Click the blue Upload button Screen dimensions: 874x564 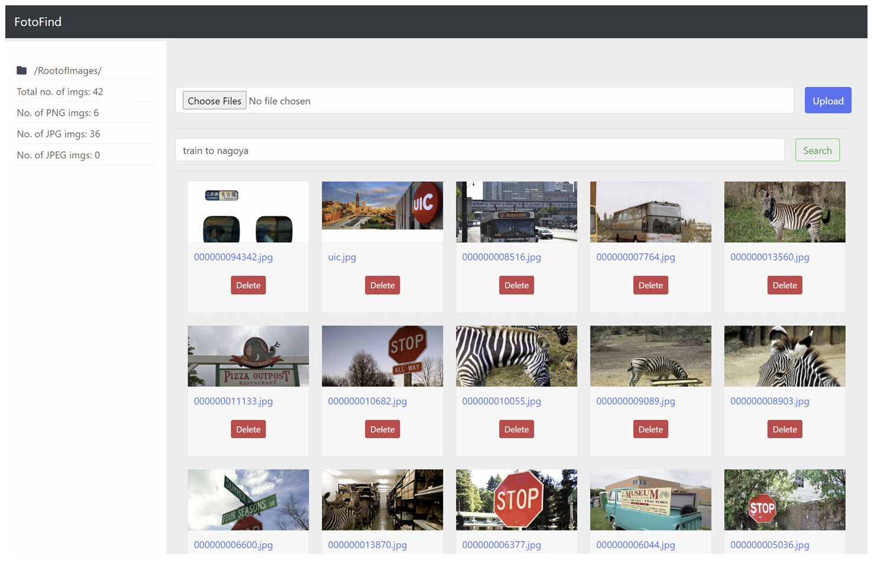(x=827, y=100)
